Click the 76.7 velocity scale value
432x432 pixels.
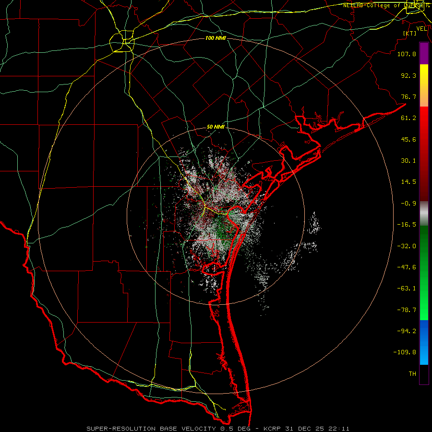coord(408,96)
